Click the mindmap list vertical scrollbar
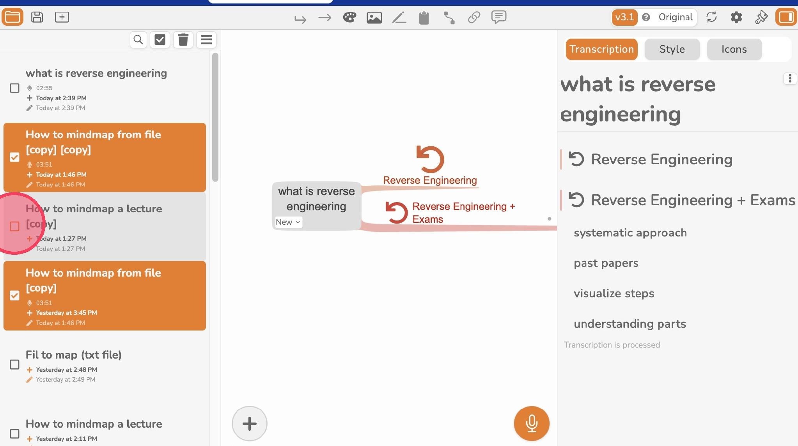 click(x=215, y=117)
